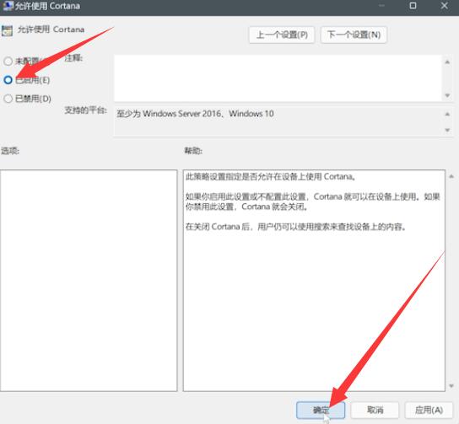Click help text starting 此策略设置指定是否允许
Viewport: 459px width, 424px height.
pos(271,176)
